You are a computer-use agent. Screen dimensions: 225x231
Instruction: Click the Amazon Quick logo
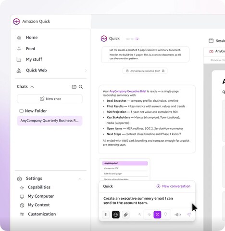coord(16,21)
